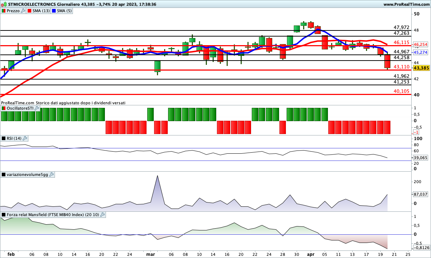Open variazionevolume5gg settings wrench
Image resolution: width=431 pixels, height=258 pixels.
coord(51,175)
